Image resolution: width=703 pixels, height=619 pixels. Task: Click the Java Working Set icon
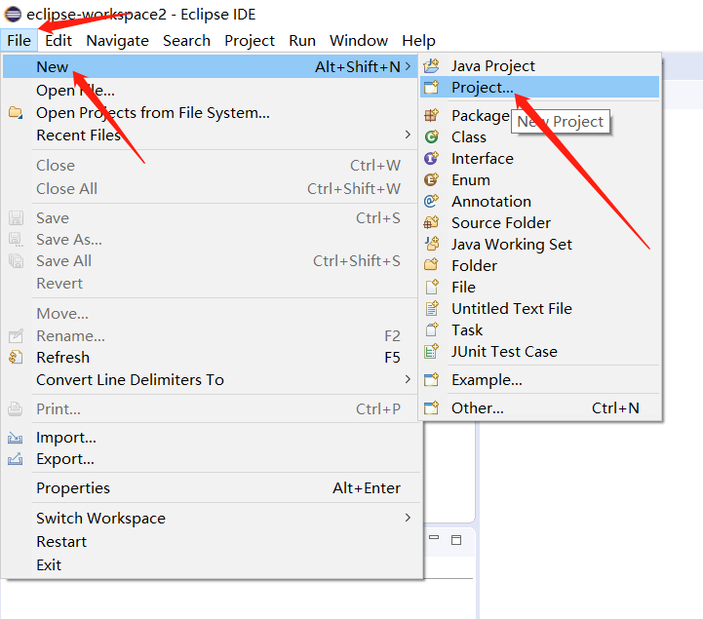(x=432, y=245)
